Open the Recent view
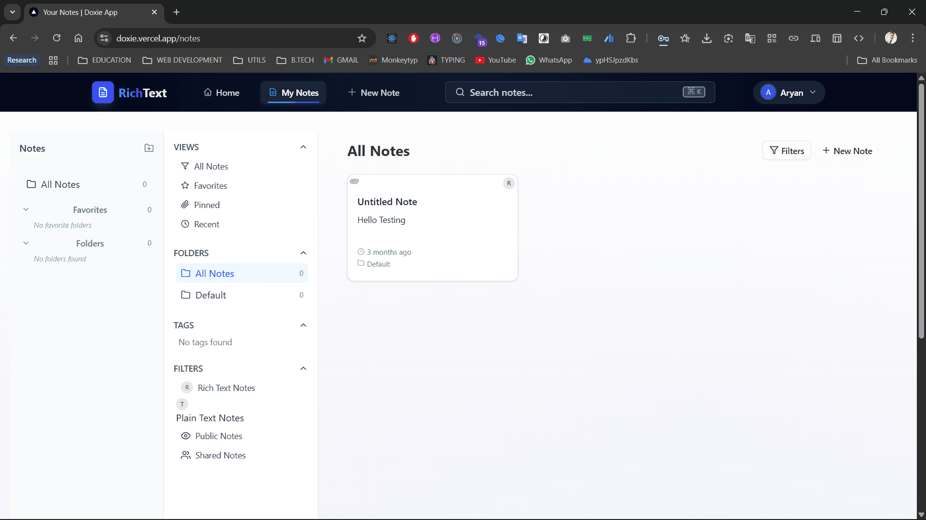 [x=206, y=224]
